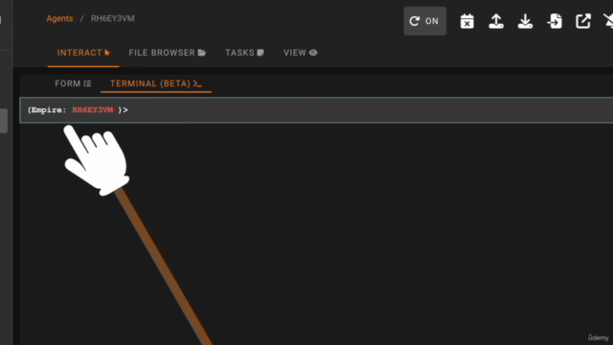Open agent in new window icon
Screen dimensions: 613x345
[x=583, y=21]
